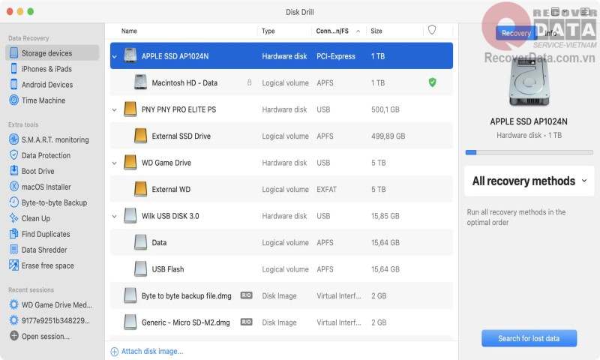
Task: Click green protection shield for Macintosh HD
Action: click(x=432, y=82)
